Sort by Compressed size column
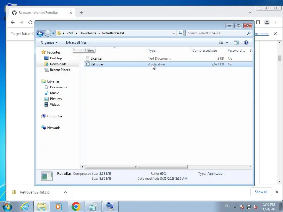This screenshot has width=283, height=212. 208,51
